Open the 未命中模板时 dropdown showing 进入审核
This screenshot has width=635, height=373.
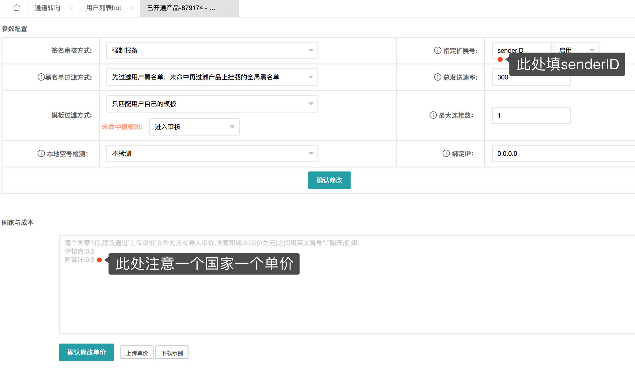(194, 127)
